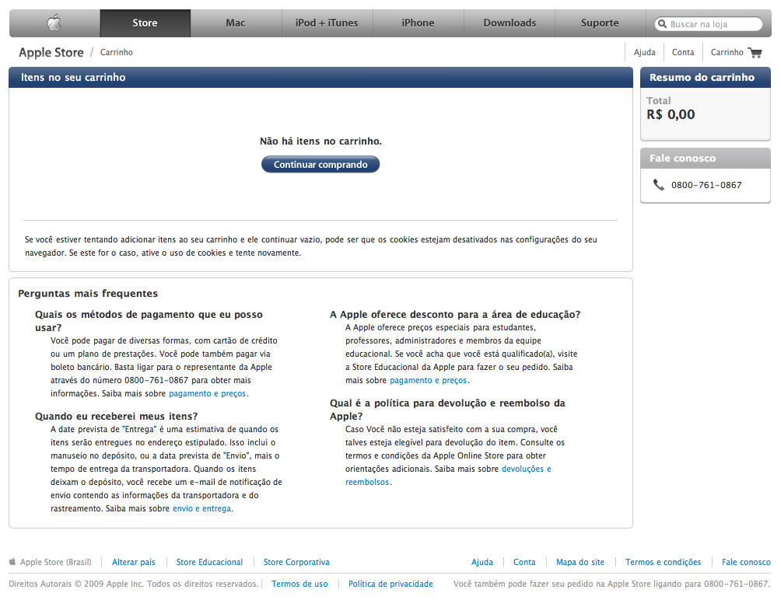Click 'Não há itens no carrinho.' message
This screenshot has width=781, height=614.
tap(320, 141)
